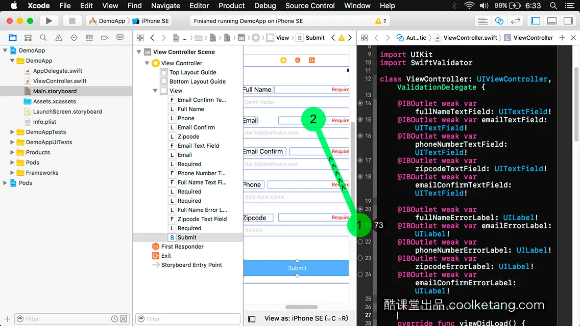Expand the Pods project at the bottom
This screenshot has height=326, width=580.
(x=5, y=183)
